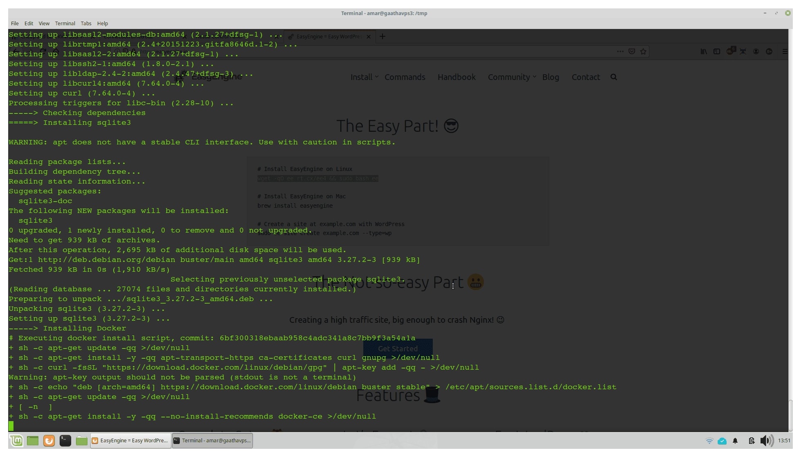Viewport: 801px width, 457px height.
Task: Click the '-----> Checking dependencies' terminal line
Action: click(77, 113)
